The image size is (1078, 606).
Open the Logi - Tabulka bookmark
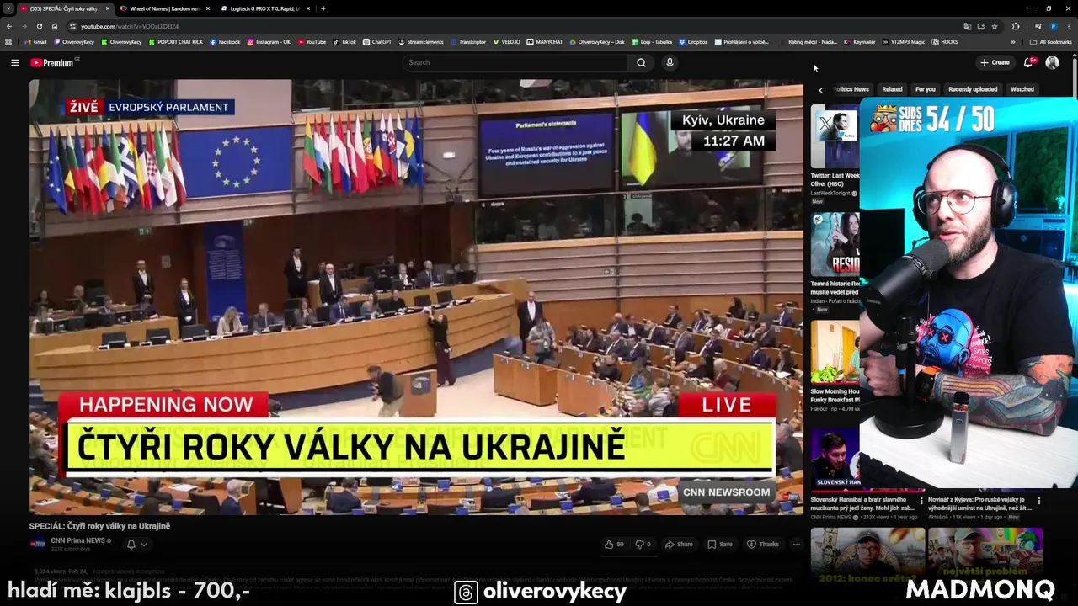(651, 41)
